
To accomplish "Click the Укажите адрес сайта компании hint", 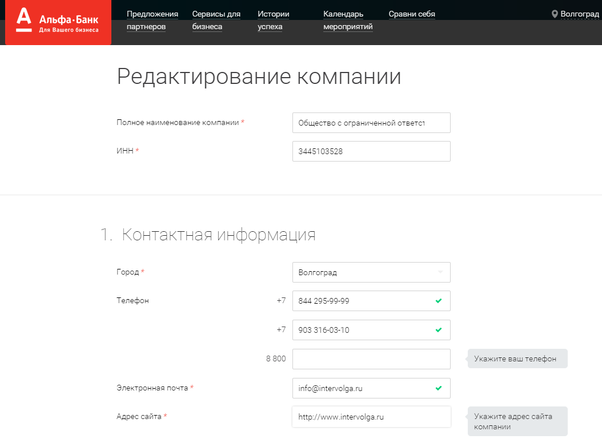I will point(517,421).
